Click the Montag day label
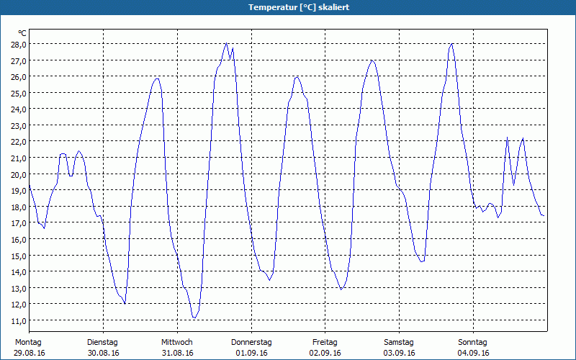Screen dimensions: 576x360 click(x=29, y=342)
